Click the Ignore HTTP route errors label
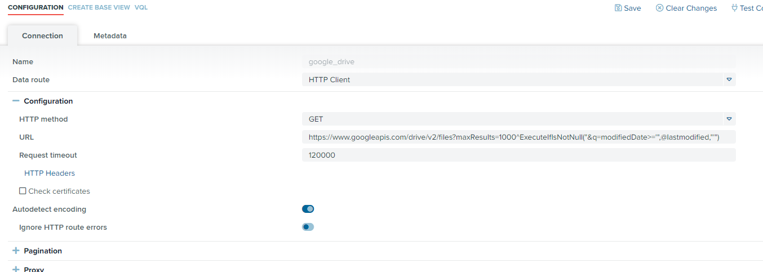Image resolution: width=763 pixels, height=272 pixels. 63,228
